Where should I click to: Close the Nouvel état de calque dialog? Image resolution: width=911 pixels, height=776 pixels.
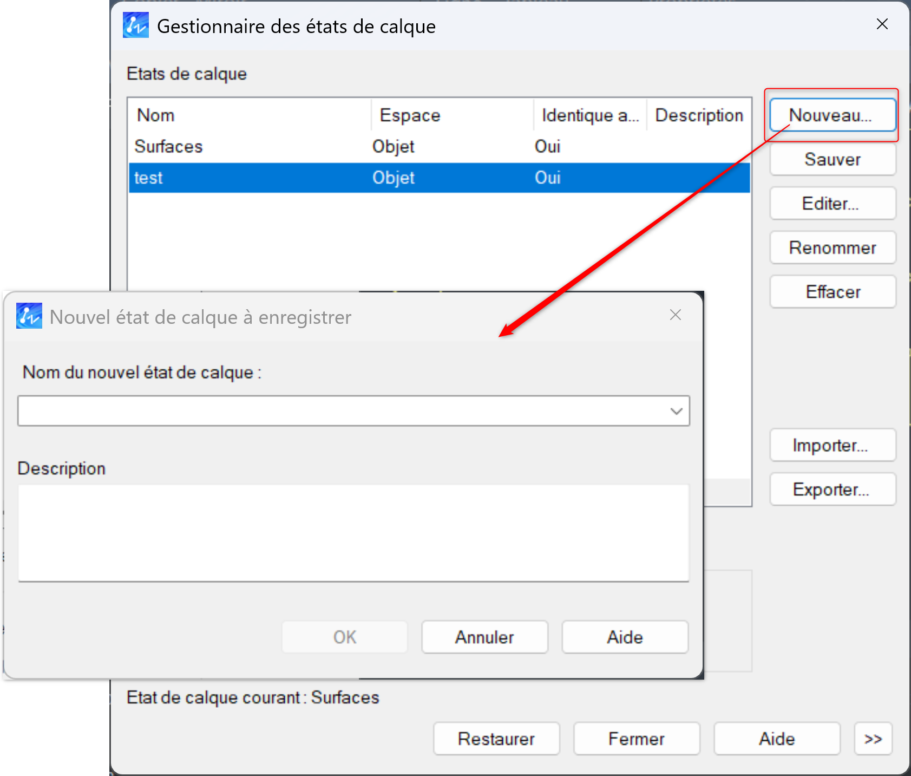point(675,315)
